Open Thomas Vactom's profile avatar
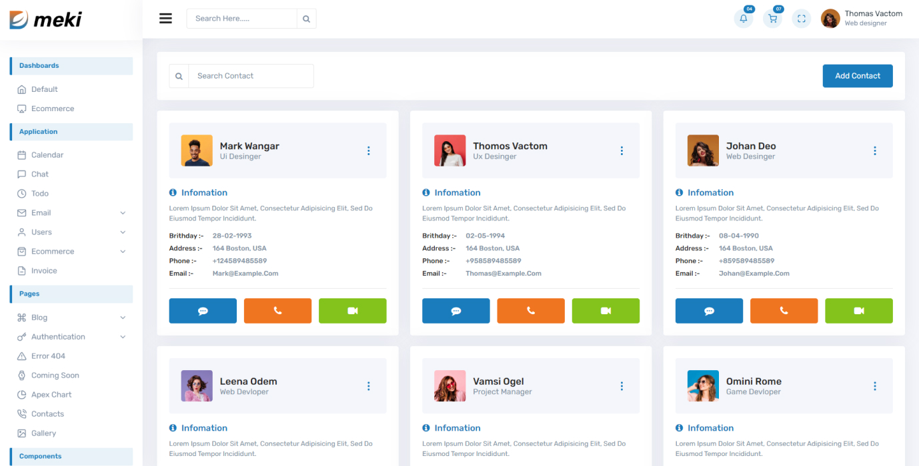This screenshot has height=466, width=919. [830, 18]
